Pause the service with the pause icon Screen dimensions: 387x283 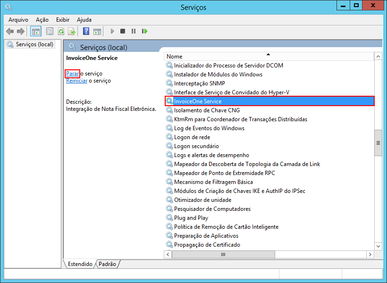click(x=134, y=31)
